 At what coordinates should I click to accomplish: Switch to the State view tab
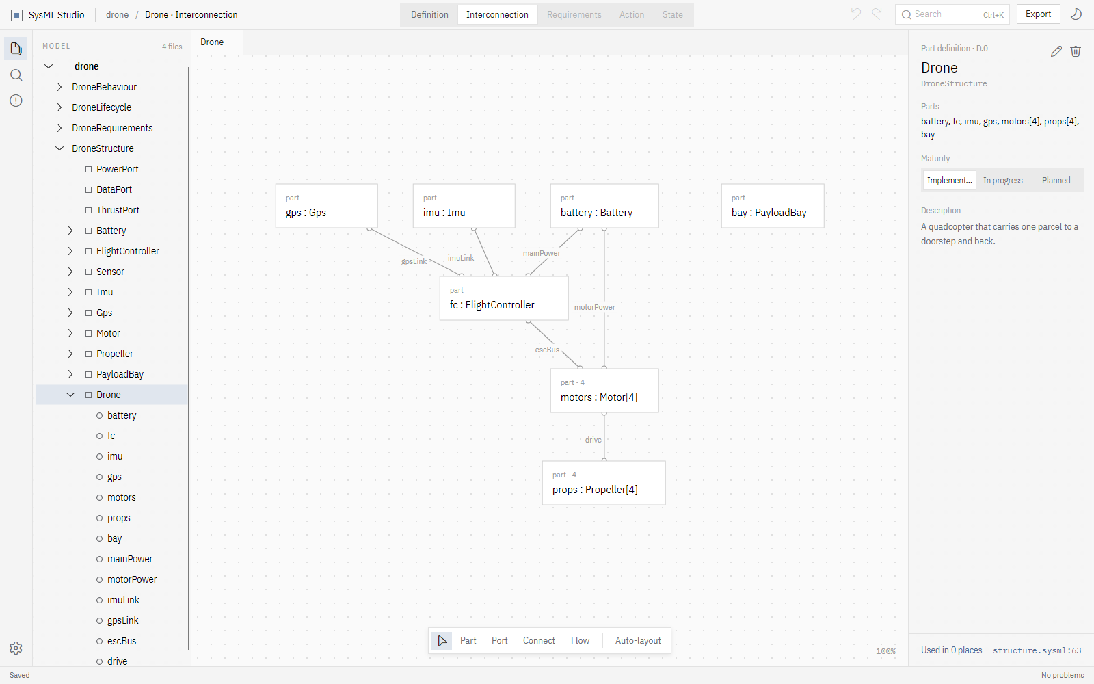tap(672, 14)
